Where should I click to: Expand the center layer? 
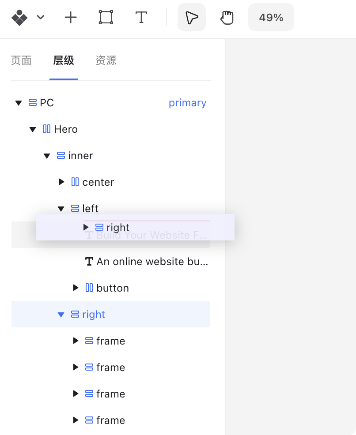coord(62,182)
